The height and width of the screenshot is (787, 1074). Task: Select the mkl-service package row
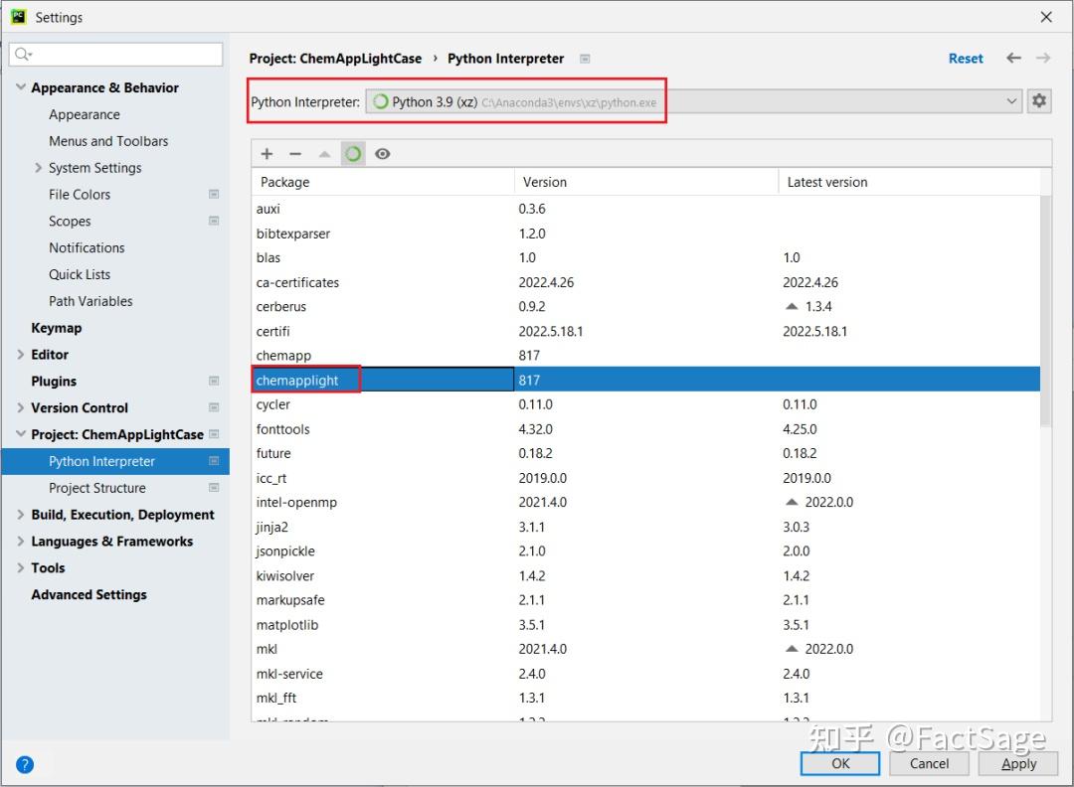[646, 674]
